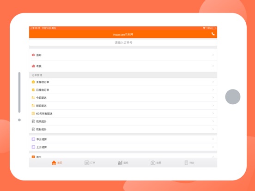Select the 已接收订单 label
255x191 pixels.
point(42,90)
